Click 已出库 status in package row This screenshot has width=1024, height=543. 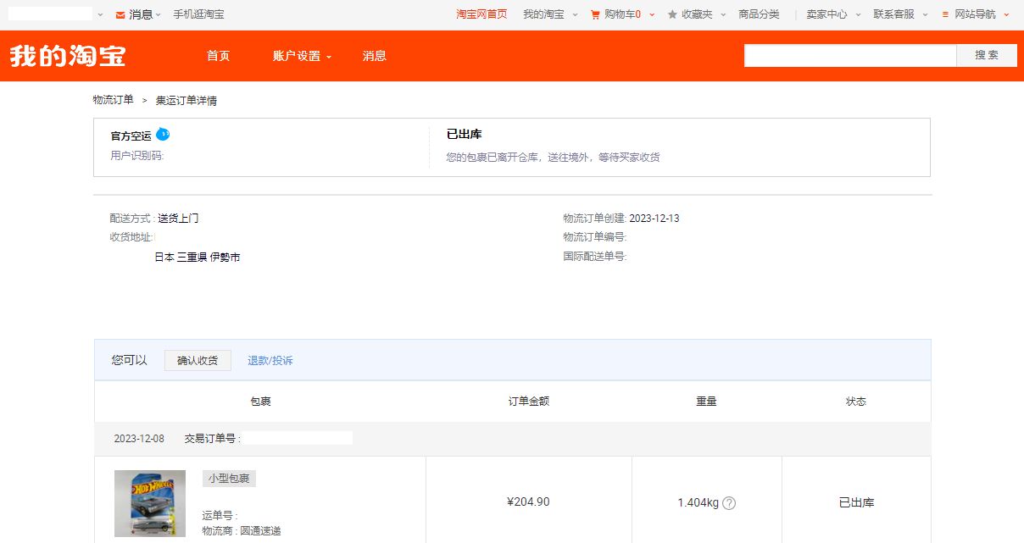click(856, 503)
